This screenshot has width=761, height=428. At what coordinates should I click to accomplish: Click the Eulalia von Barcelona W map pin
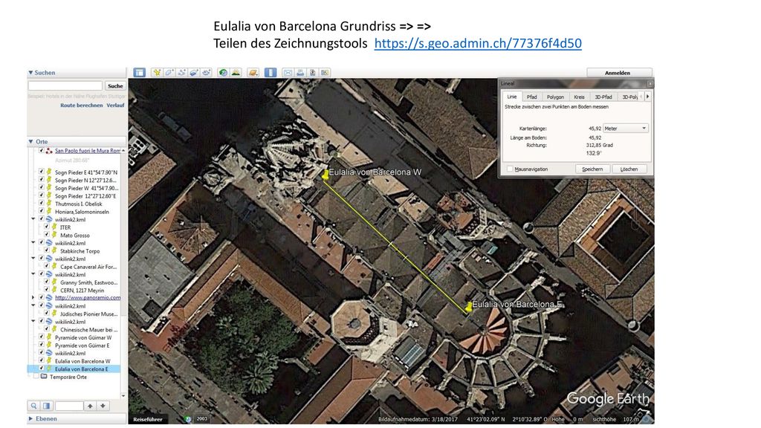[x=326, y=175]
